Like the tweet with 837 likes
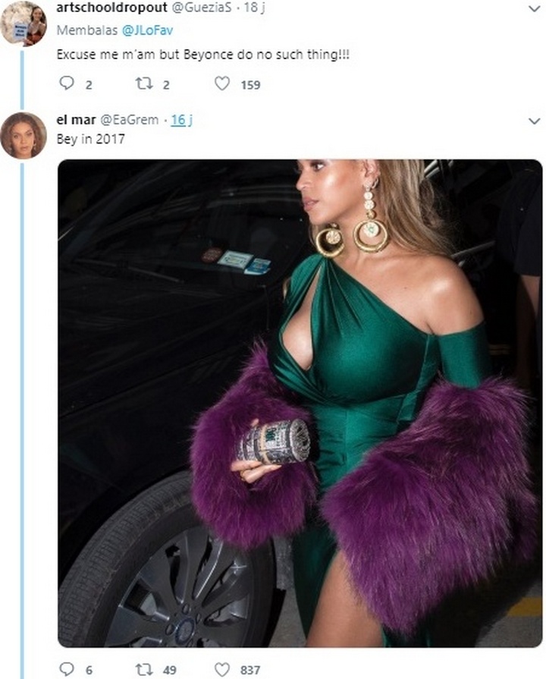Image resolution: width=546 pixels, height=679 pixels. [222, 669]
